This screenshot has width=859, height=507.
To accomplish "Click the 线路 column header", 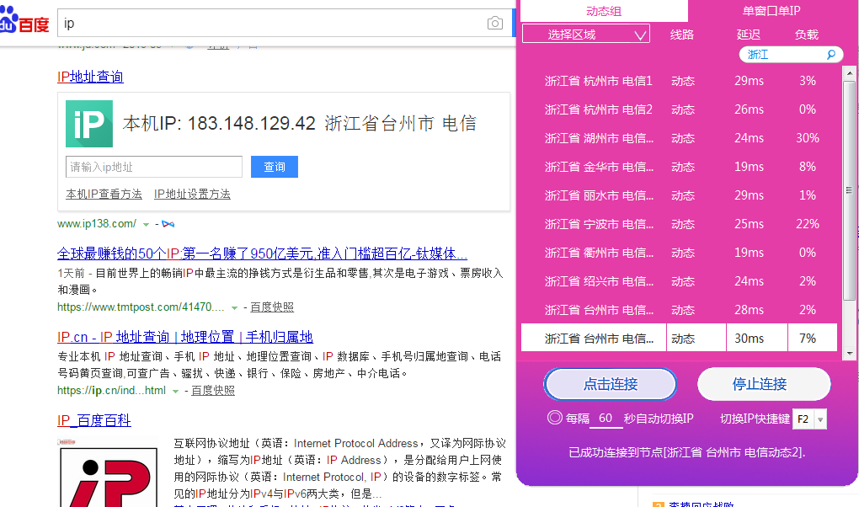I will tap(682, 35).
